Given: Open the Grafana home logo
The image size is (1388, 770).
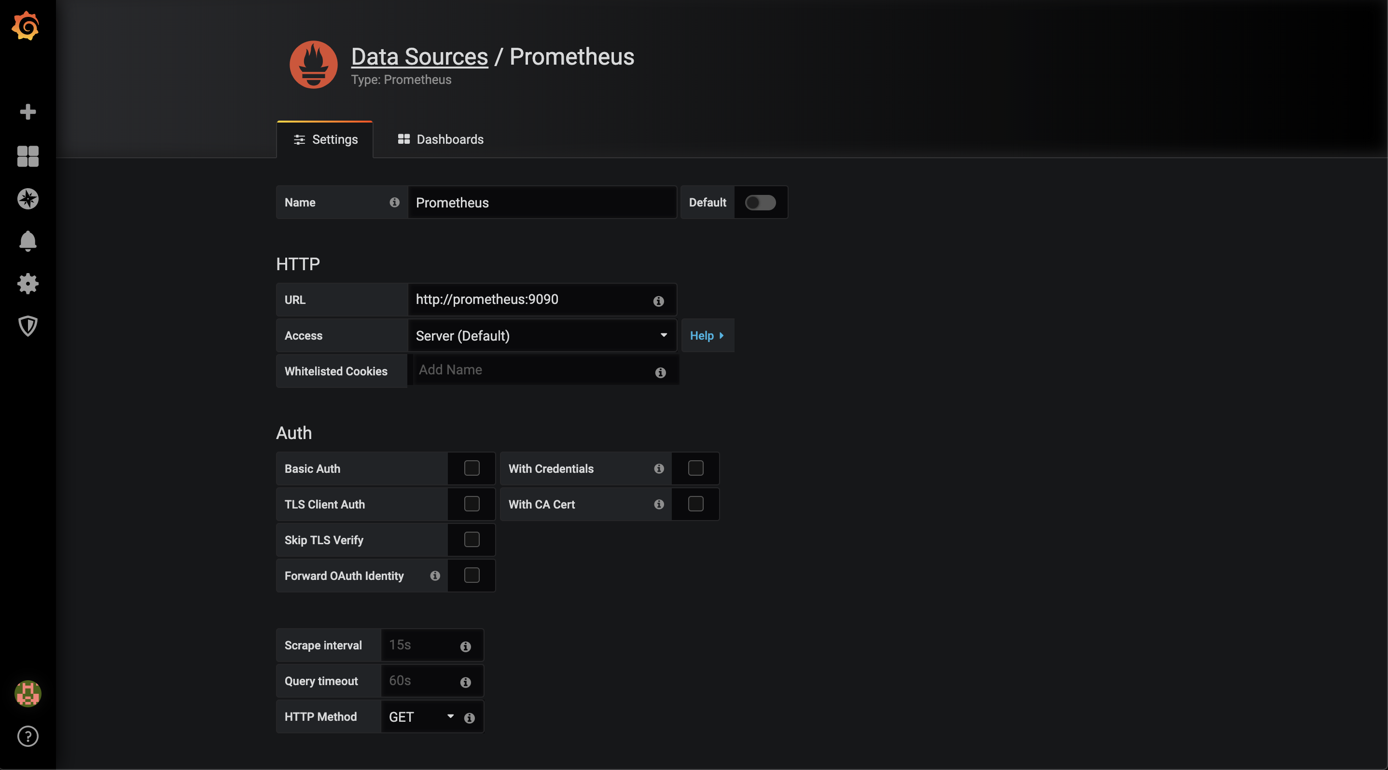Looking at the screenshot, I should click(x=26, y=26).
